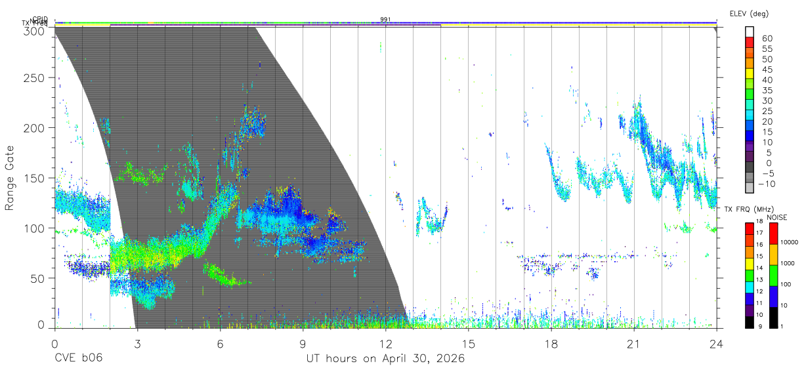This screenshot has height=372, width=806.
Task: Click the '3' UT hour tick label
Action: [137, 343]
